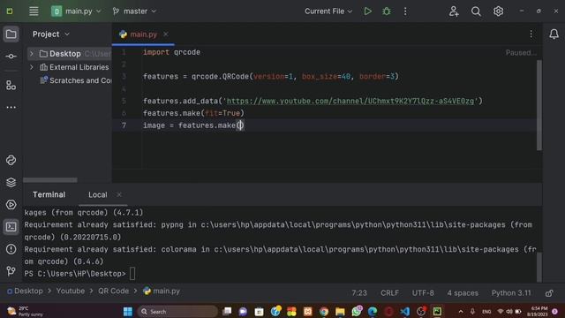
Task: Open line:column 7:23 go-to dialog
Action: pos(359,292)
